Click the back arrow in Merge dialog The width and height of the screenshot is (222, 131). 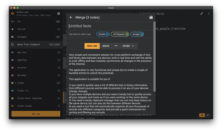click(x=71, y=17)
